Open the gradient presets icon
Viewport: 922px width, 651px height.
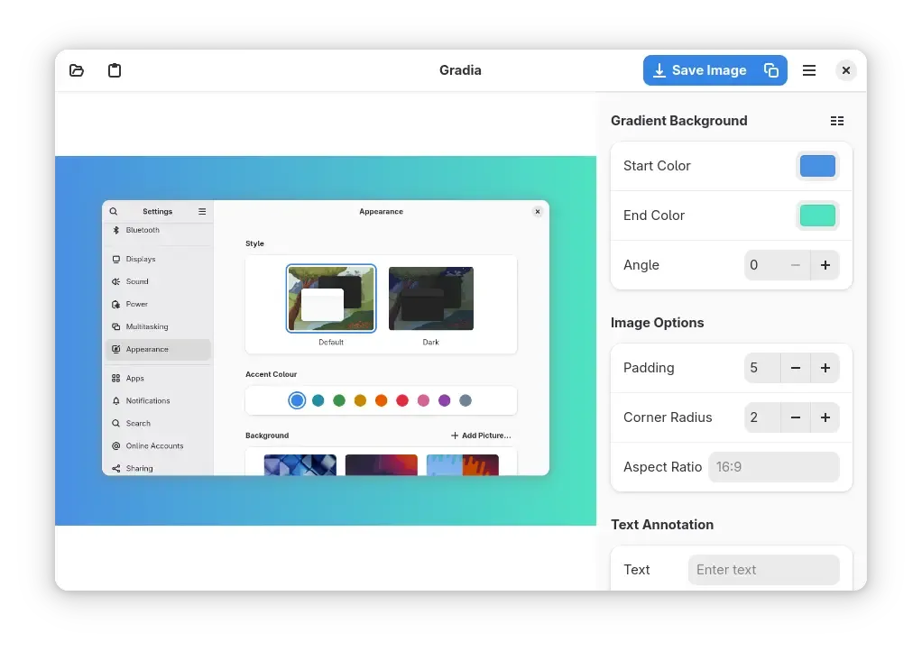pyautogui.click(x=837, y=121)
